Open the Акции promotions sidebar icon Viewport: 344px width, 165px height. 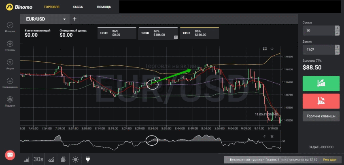(10, 65)
